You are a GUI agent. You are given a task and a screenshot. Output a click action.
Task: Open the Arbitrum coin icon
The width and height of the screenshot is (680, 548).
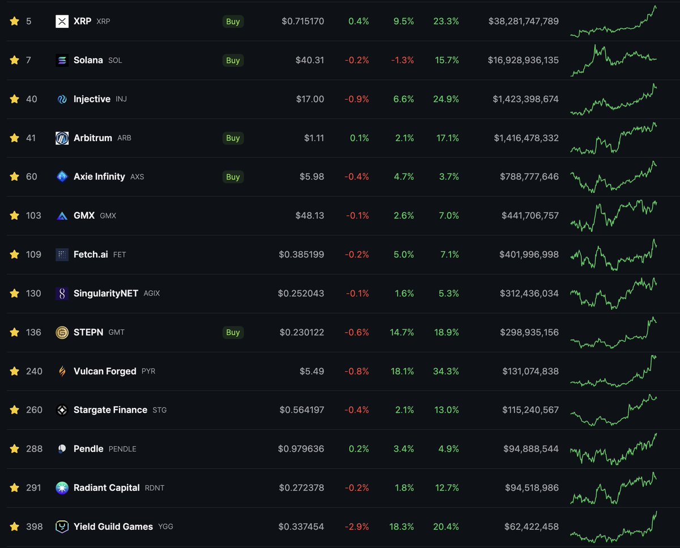(x=62, y=138)
